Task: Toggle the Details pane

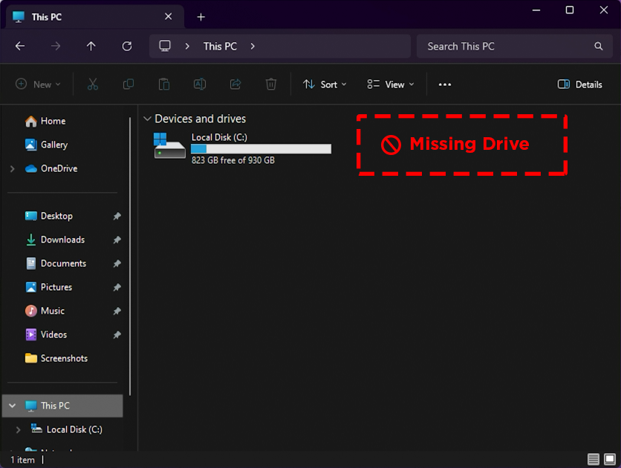Action: 579,85
